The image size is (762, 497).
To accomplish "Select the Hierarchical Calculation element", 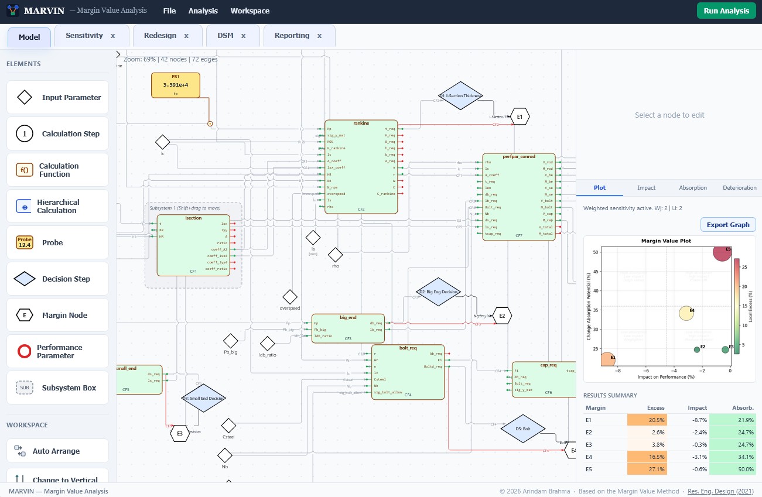I will [57, 206].
